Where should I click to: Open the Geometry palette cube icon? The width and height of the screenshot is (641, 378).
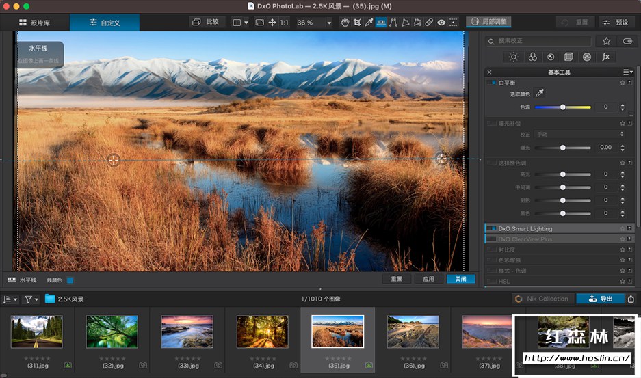pyautogui.click(x=568, y=57)
